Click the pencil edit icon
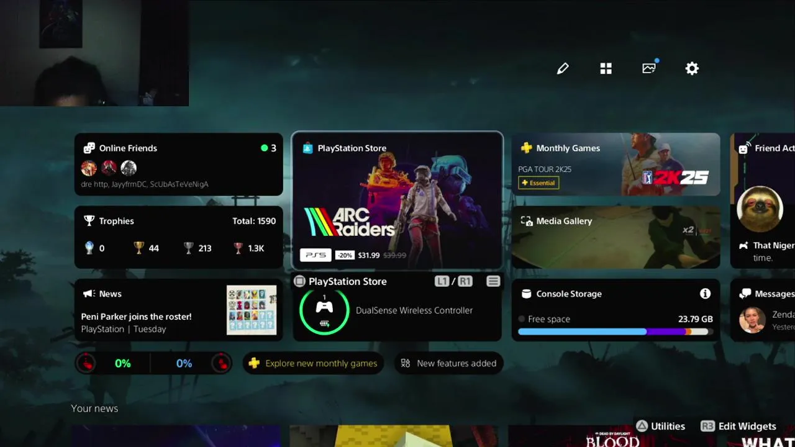 (563, 68)
